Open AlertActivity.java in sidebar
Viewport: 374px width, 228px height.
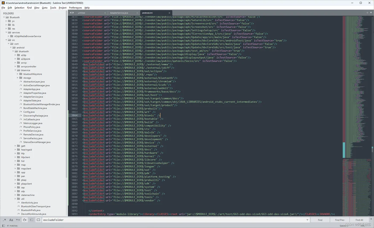[29, 203]
